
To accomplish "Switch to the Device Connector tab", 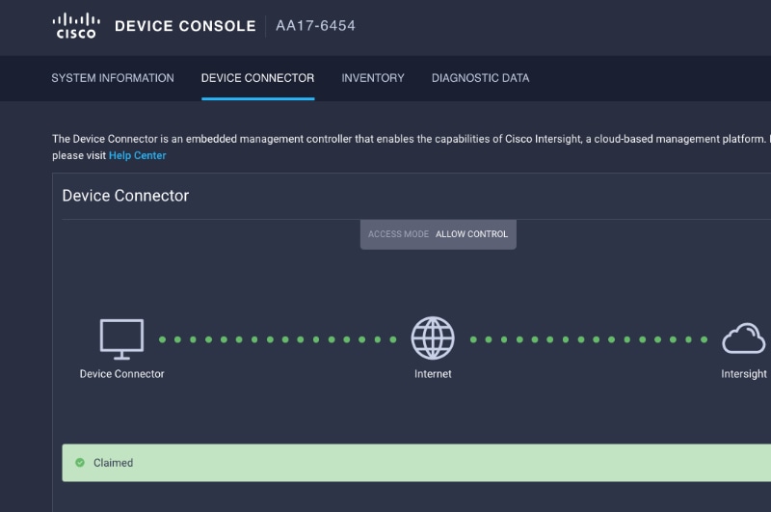I will coord(257,78).
